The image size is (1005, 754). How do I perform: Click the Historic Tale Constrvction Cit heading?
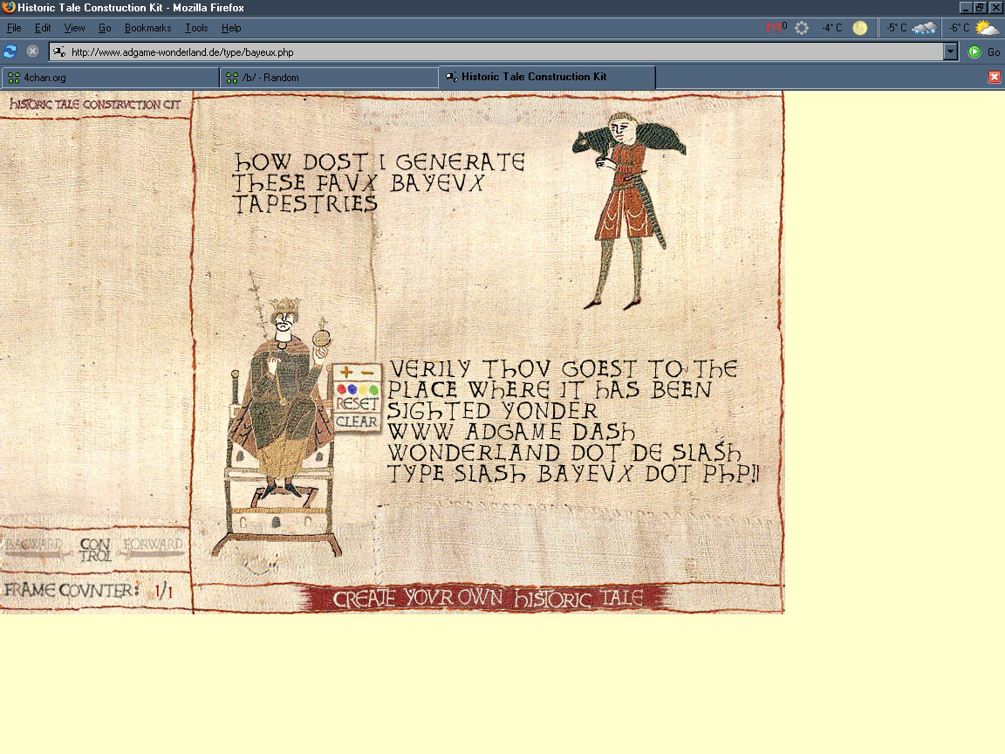point(95,104)
